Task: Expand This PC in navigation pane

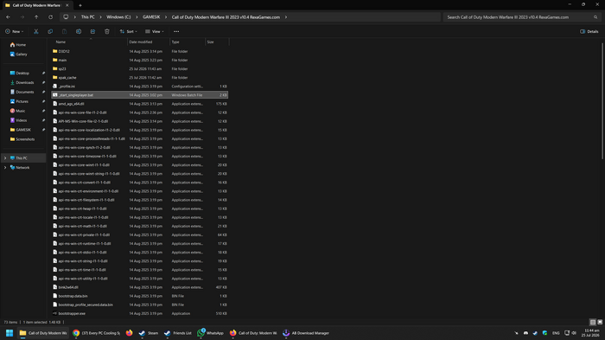Action: click(x=5, y=158)
